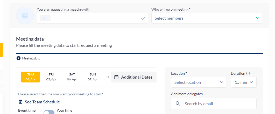Click the image placeholder avatar icon
This screenshot has height=114, width=275.
coord(25,16)
